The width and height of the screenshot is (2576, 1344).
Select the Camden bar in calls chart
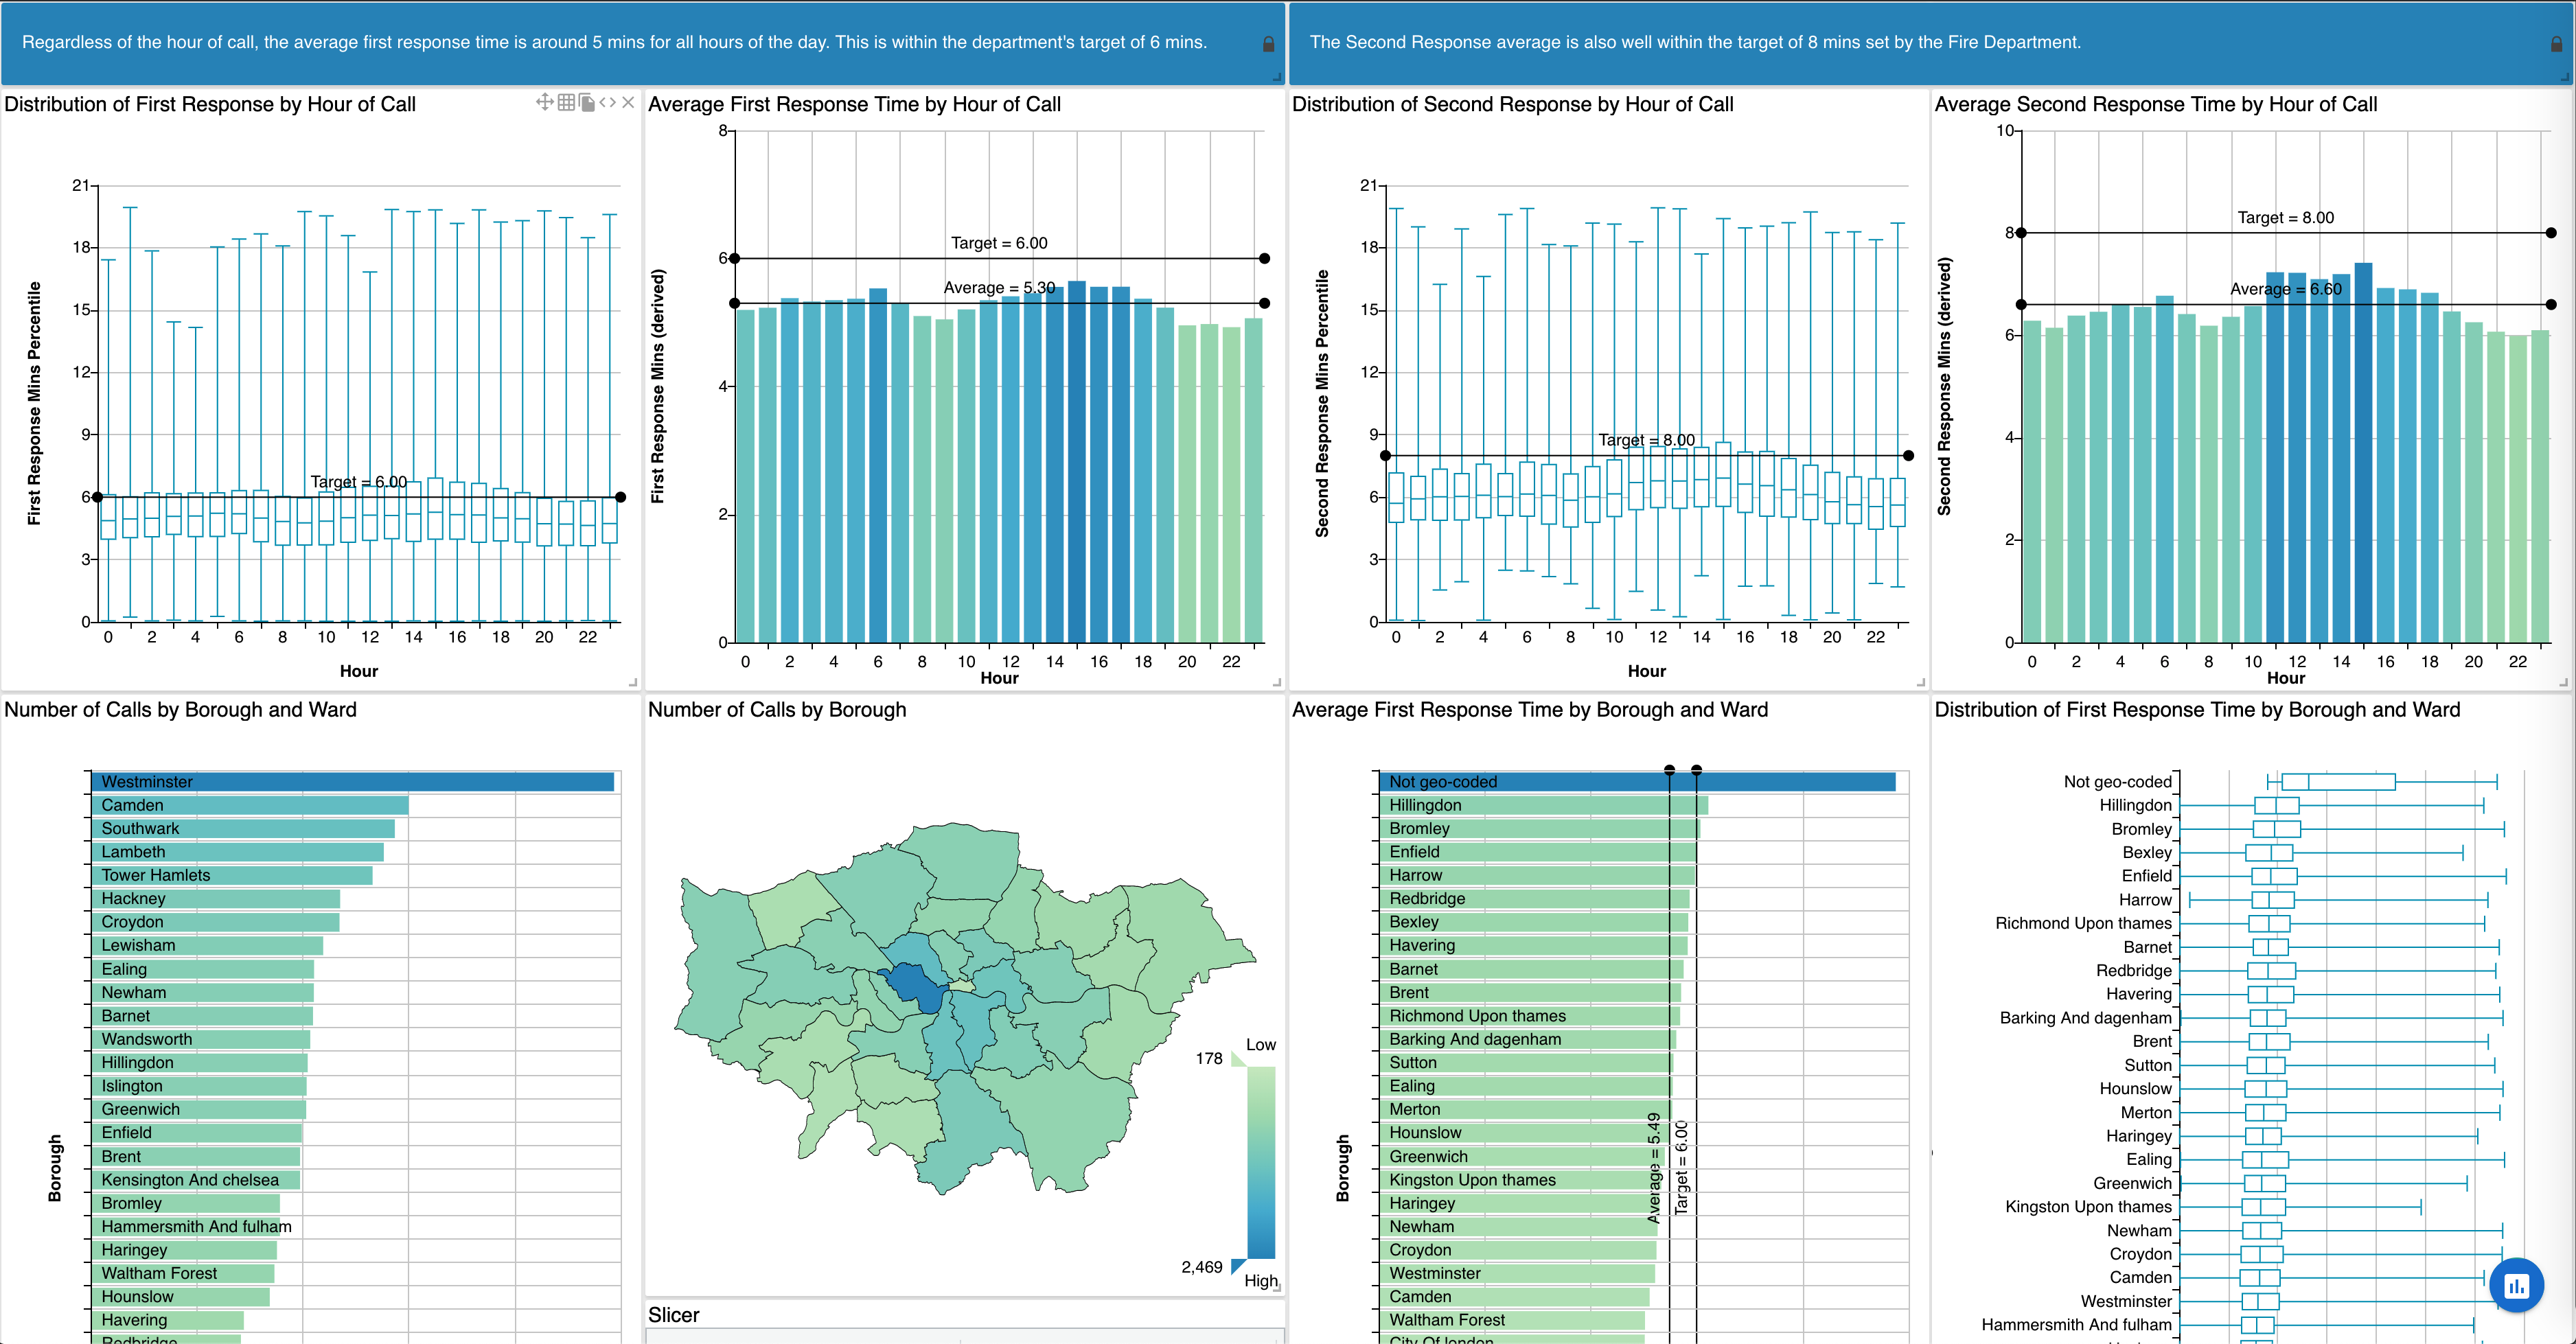click(250, 805)
